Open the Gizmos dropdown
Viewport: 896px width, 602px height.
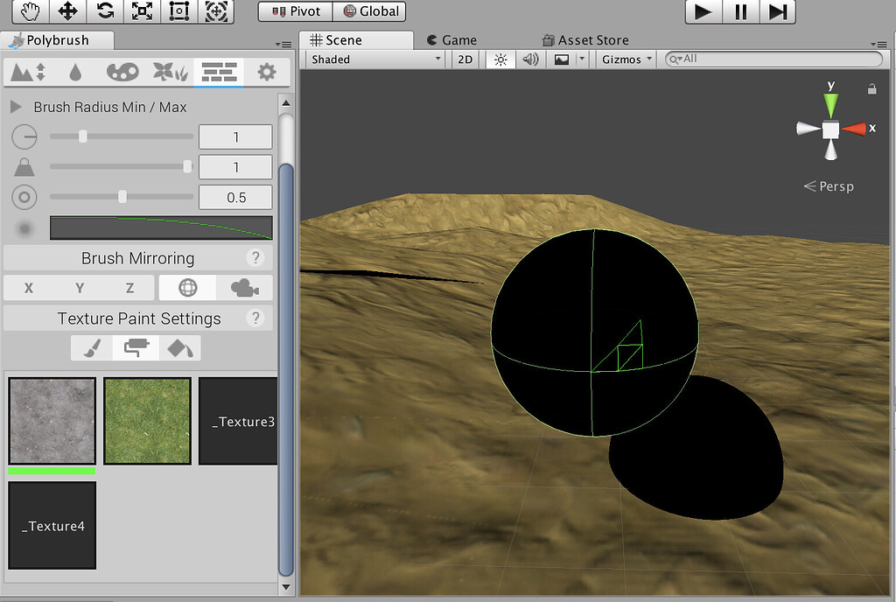point(624,59)
